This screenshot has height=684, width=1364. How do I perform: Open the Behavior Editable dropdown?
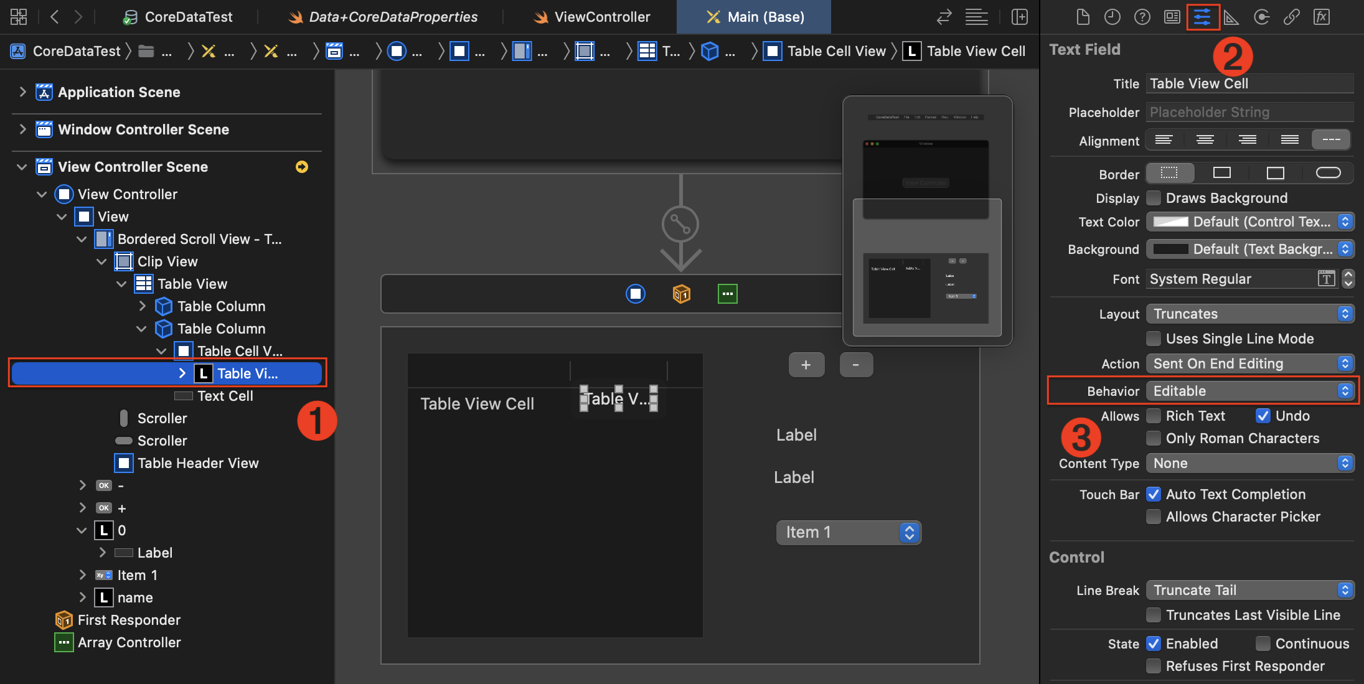point(1250,391)
